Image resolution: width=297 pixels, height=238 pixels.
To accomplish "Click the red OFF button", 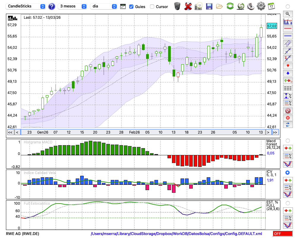I will [282, 234].
